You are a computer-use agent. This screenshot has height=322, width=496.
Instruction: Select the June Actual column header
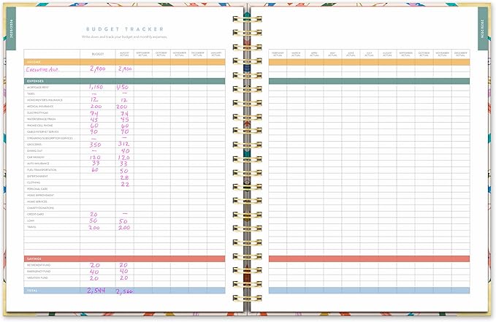[x=351, y=54]
